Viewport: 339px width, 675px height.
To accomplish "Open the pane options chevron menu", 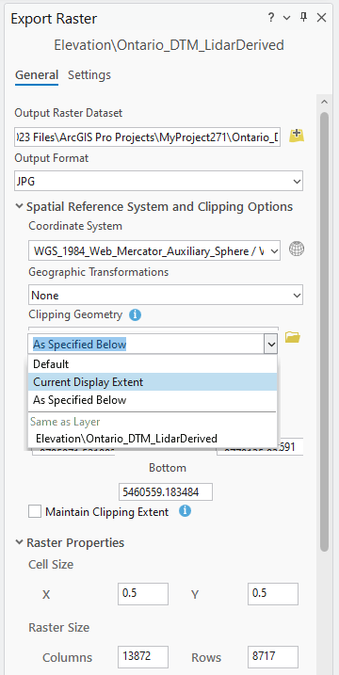I will pos(287,18).
